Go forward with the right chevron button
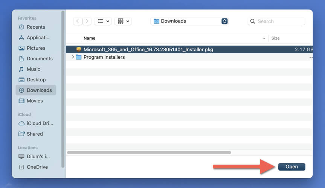 point(87,21)
